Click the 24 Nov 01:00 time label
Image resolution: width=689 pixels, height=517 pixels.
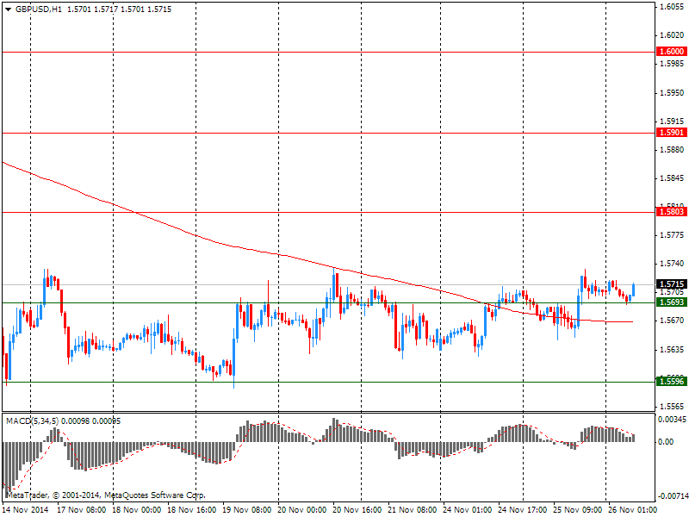[x=467, y=510]
